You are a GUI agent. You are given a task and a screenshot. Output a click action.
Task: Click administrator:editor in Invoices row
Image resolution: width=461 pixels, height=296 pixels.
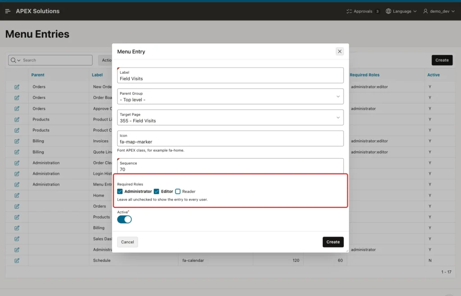369,141
